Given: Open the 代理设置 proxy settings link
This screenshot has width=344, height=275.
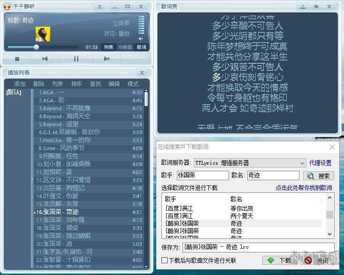Looking at the screenshot, I should click(x=320, y=163).
